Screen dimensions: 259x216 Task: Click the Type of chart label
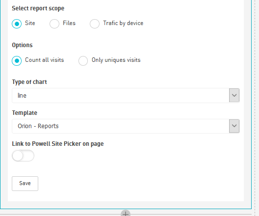click(29, 82)
